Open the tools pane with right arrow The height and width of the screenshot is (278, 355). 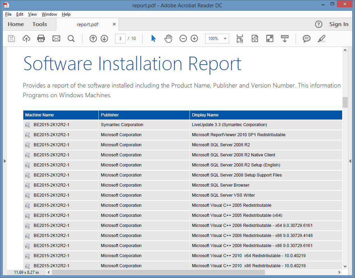(x=350, y=161)
